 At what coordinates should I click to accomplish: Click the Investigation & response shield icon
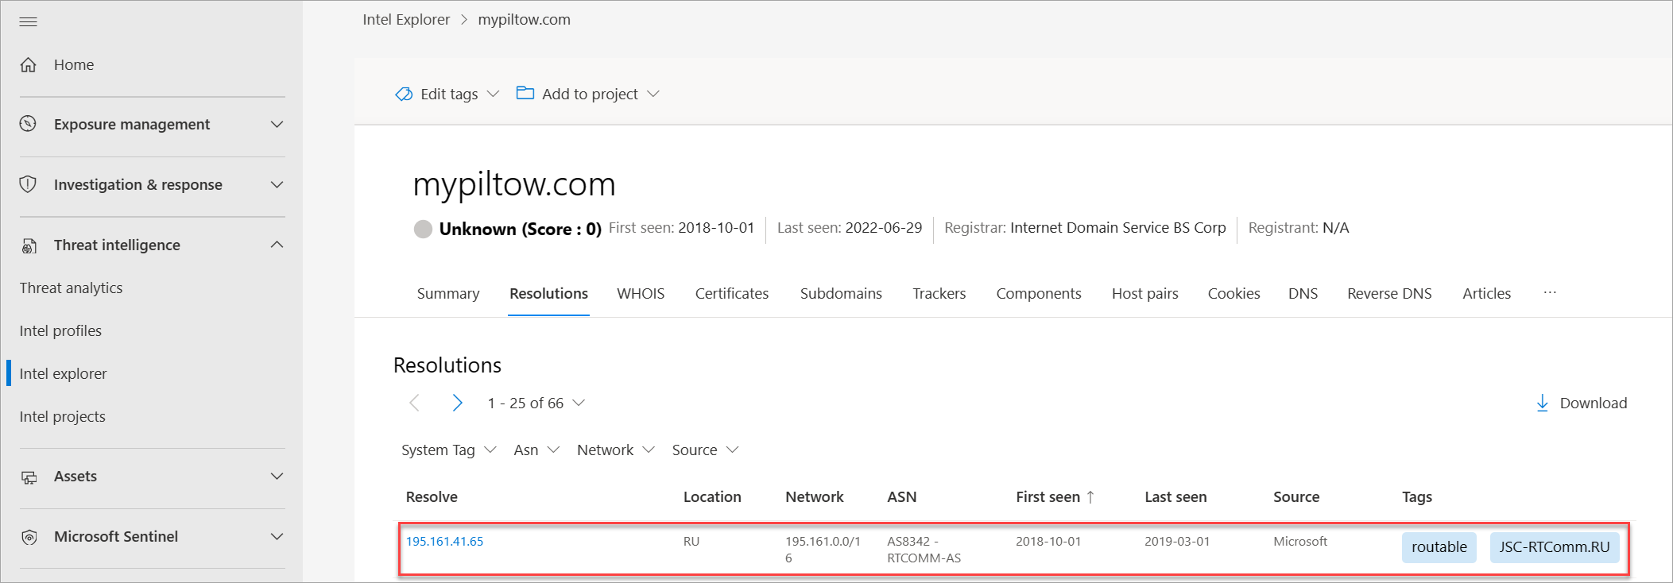[29, 184]
